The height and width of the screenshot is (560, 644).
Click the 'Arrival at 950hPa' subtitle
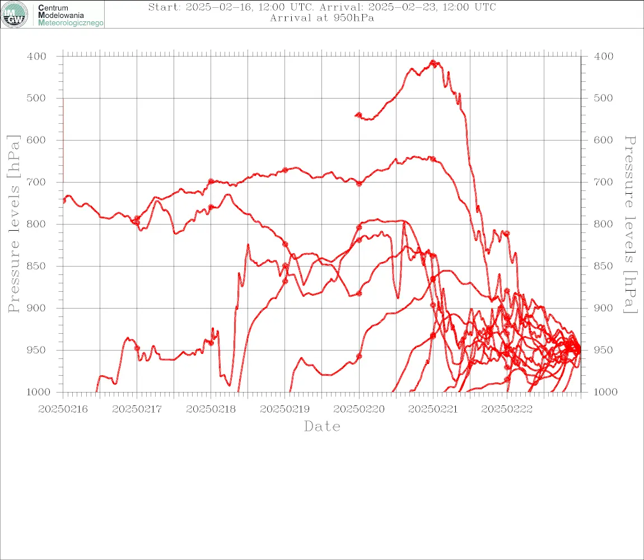point(322,18)
